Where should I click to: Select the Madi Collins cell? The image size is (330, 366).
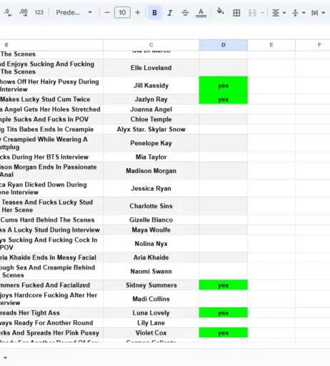click(x=151, y=299)
